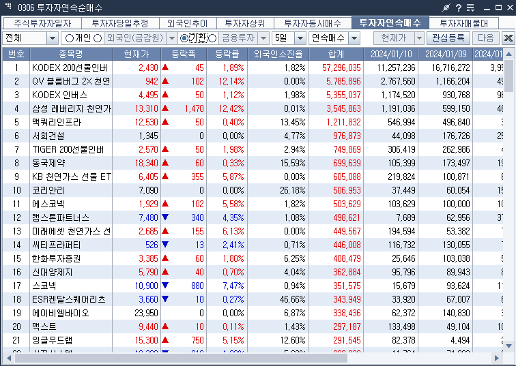Select the 삼성 레버리지 천연가 row name
The width and height of the screenshot is (516, 366).
coord(72,108)
